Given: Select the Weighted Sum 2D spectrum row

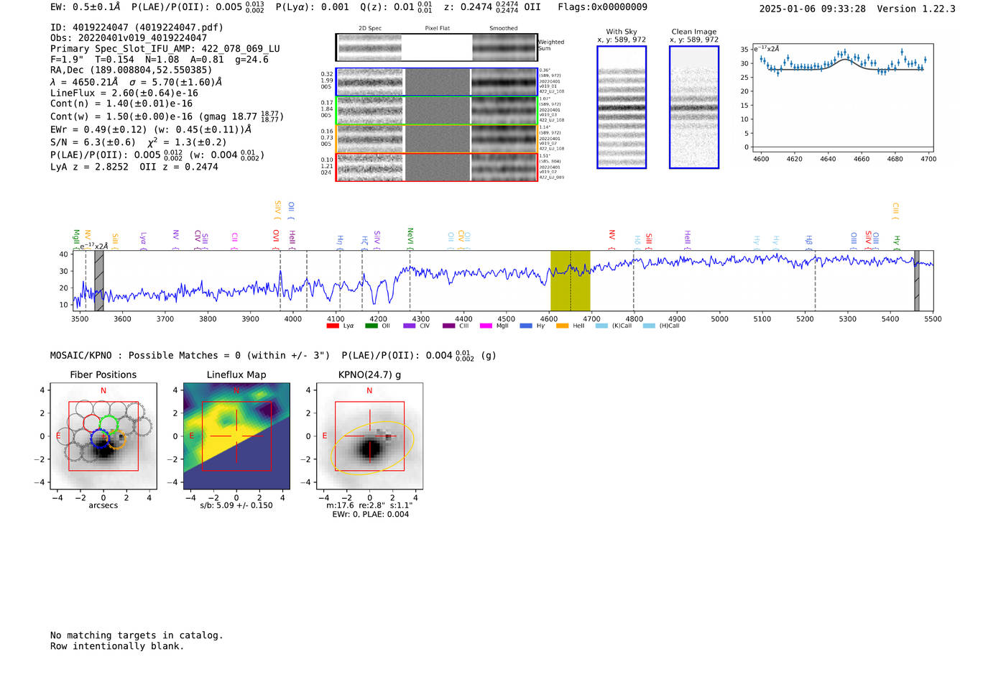Looking at the screenshot, I should coord(436,47).
